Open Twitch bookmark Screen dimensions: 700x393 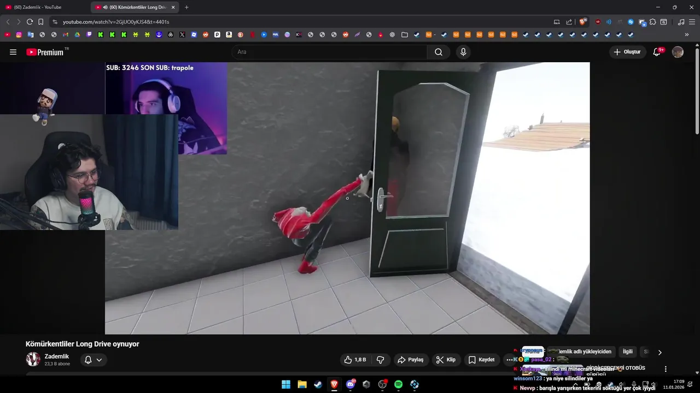tap(89, 34)
